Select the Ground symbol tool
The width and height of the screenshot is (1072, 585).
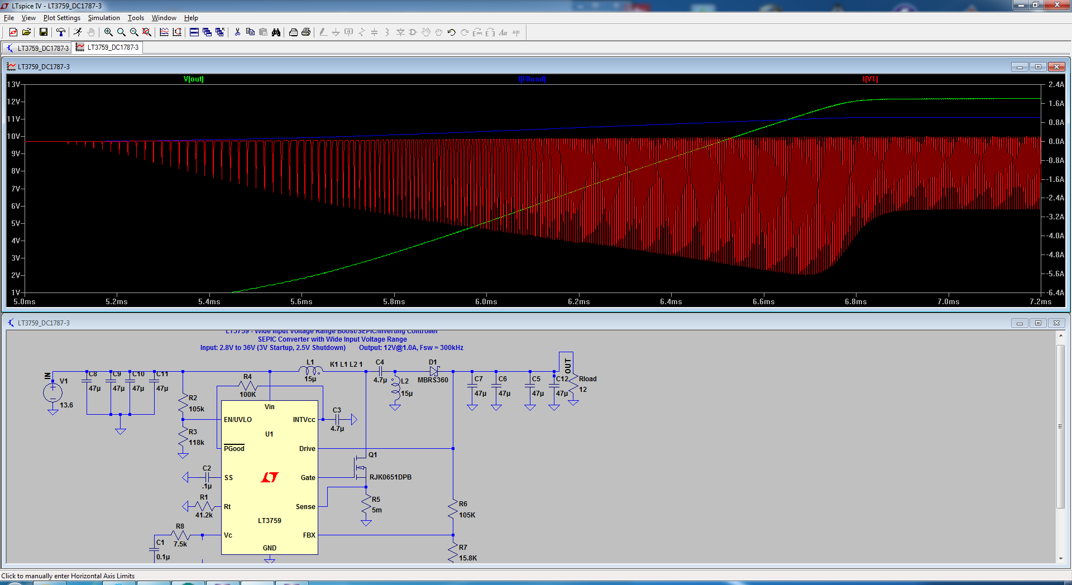[336, 32]
